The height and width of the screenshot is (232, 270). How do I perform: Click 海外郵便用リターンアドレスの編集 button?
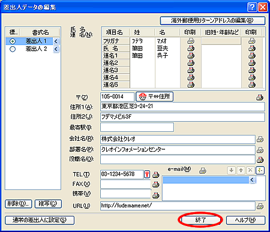(212, 20)
